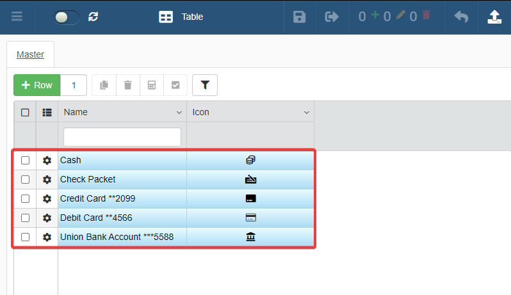Open the column list menu icon

tap(47, 112)
